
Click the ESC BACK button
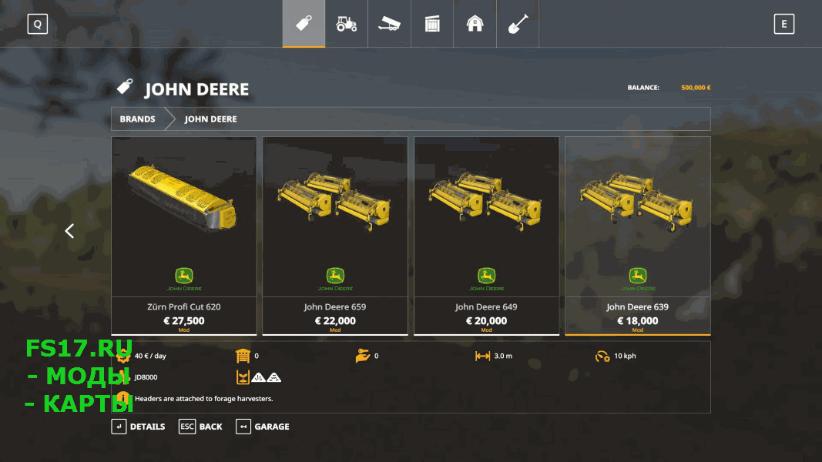(x=200, y=427)
